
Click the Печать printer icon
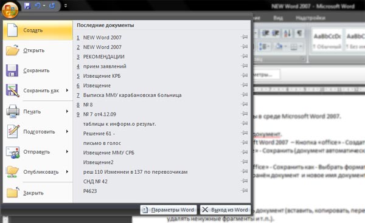(x=13, y=111)
